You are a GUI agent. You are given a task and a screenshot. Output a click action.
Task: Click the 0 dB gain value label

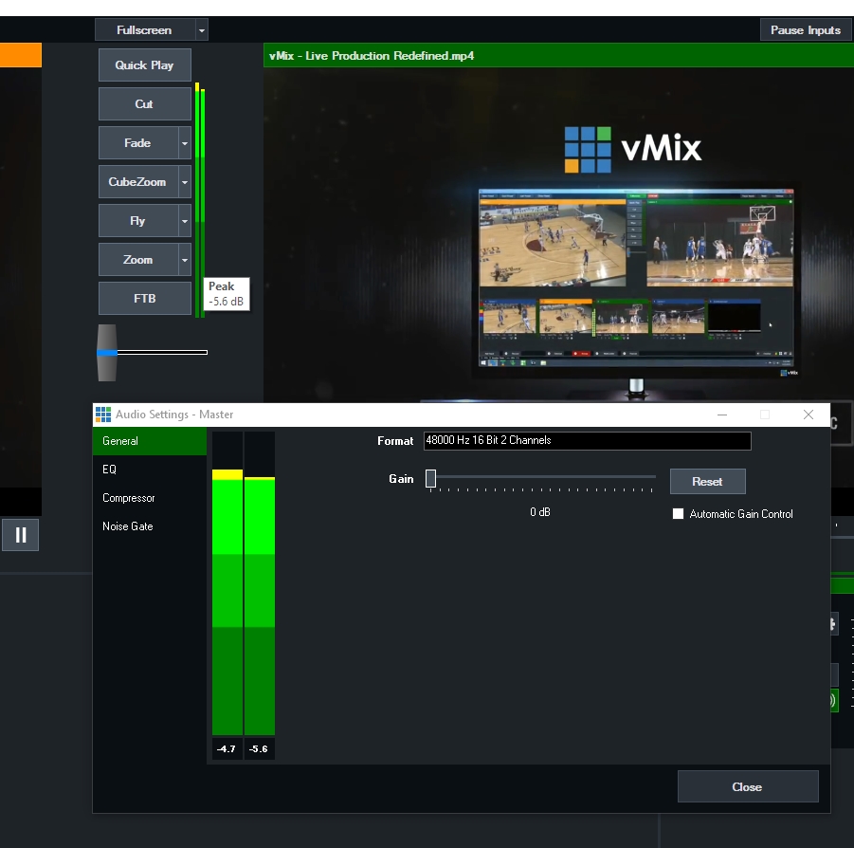(540, 512)
